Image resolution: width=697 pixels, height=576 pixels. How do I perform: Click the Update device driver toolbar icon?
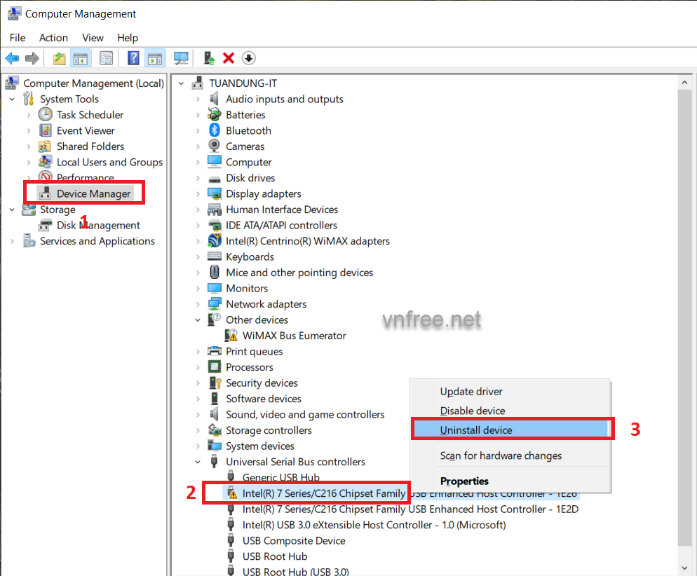click(208, 58)
